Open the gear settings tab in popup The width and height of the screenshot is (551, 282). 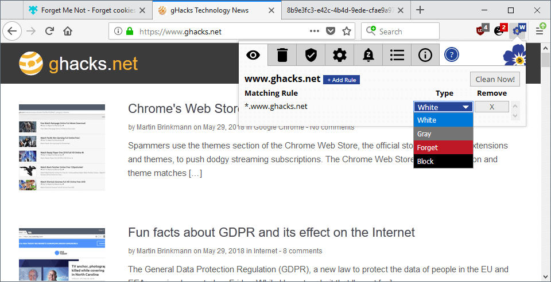(x=339, y=55)
